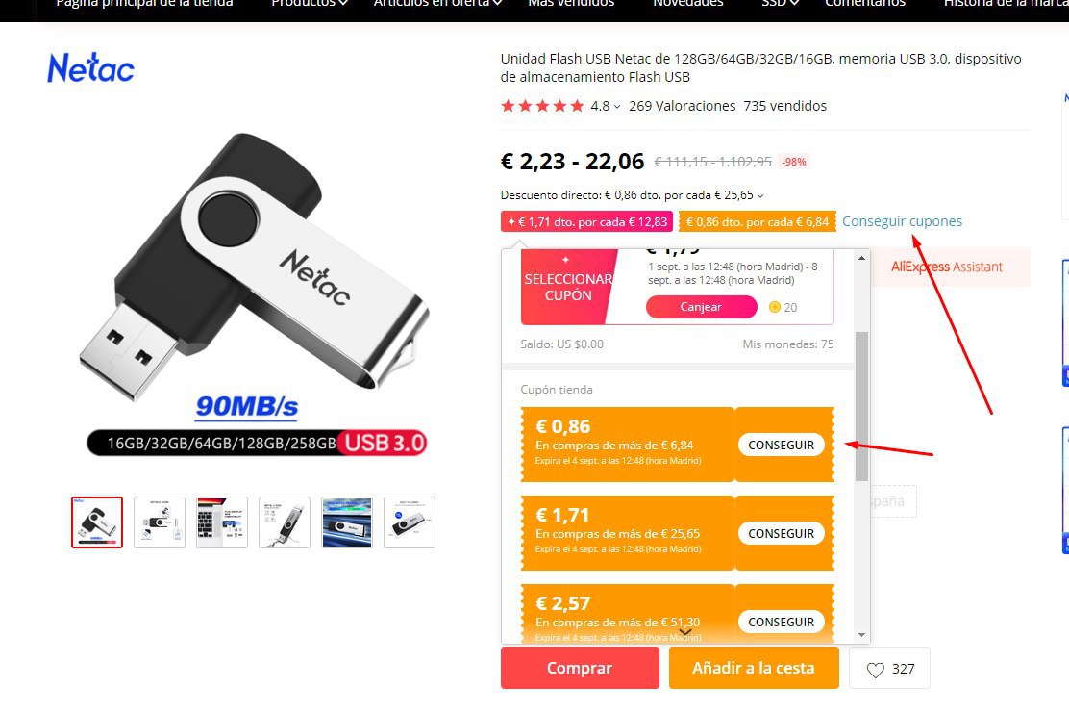Click the Añadir a la cesta button
Screen dimensions: 1069x713
tap(754, 668)
